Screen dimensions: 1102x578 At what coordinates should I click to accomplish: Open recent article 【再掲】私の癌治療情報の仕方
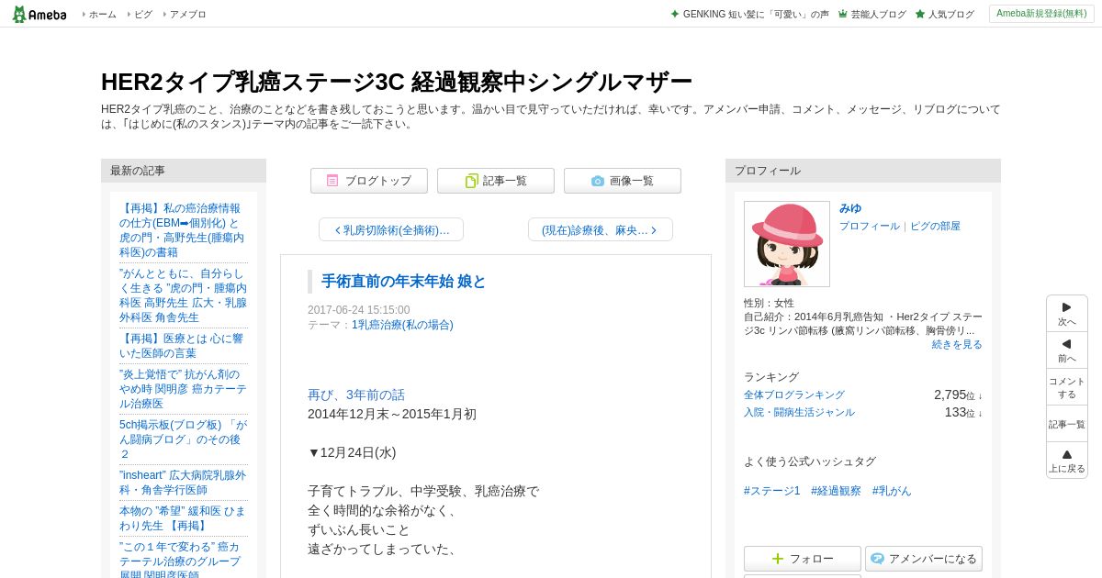[x=183, y=230]
